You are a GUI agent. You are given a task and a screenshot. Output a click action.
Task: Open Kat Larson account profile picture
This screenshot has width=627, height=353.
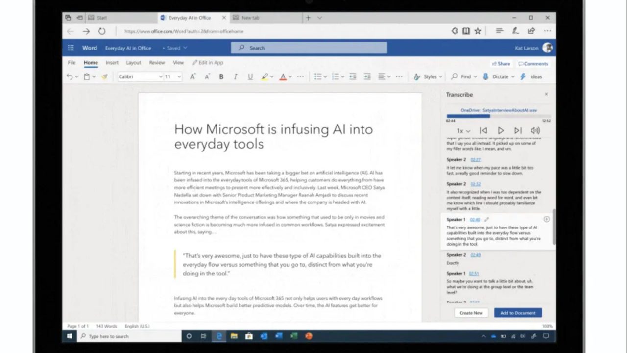(548, 48)
